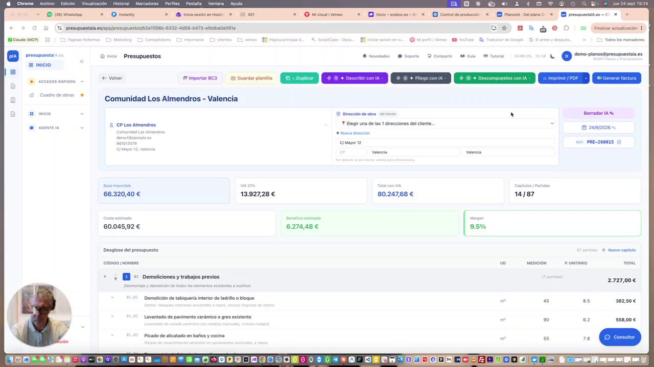Expand row 01.01 Demolición de tabiquería

tap(112, 298)
